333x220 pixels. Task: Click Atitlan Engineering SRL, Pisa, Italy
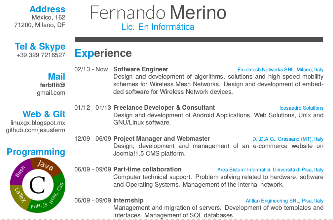(x=284, y=201)
